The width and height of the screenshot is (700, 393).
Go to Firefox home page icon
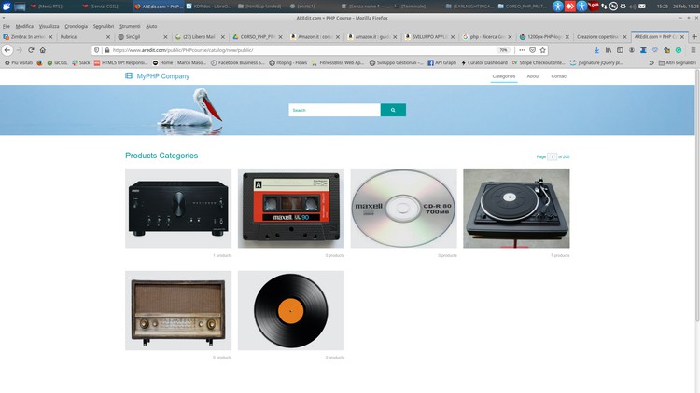click(x=42, y=50)
